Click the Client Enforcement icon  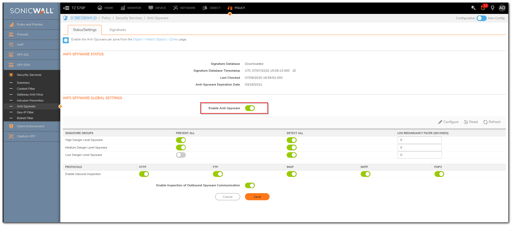point(11,126)
